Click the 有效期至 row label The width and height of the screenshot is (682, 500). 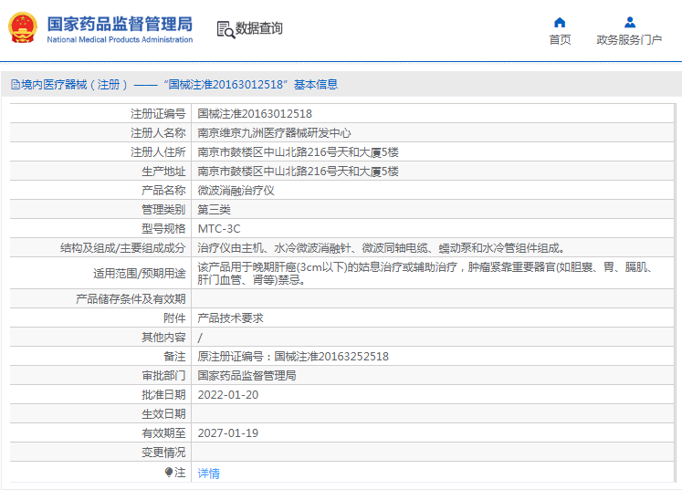tap(164, 433)
